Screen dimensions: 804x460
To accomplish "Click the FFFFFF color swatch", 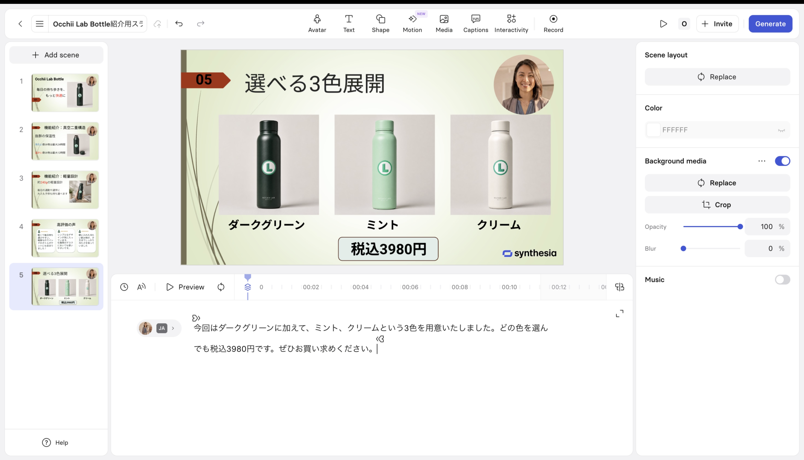I will (x=653, y=130).
